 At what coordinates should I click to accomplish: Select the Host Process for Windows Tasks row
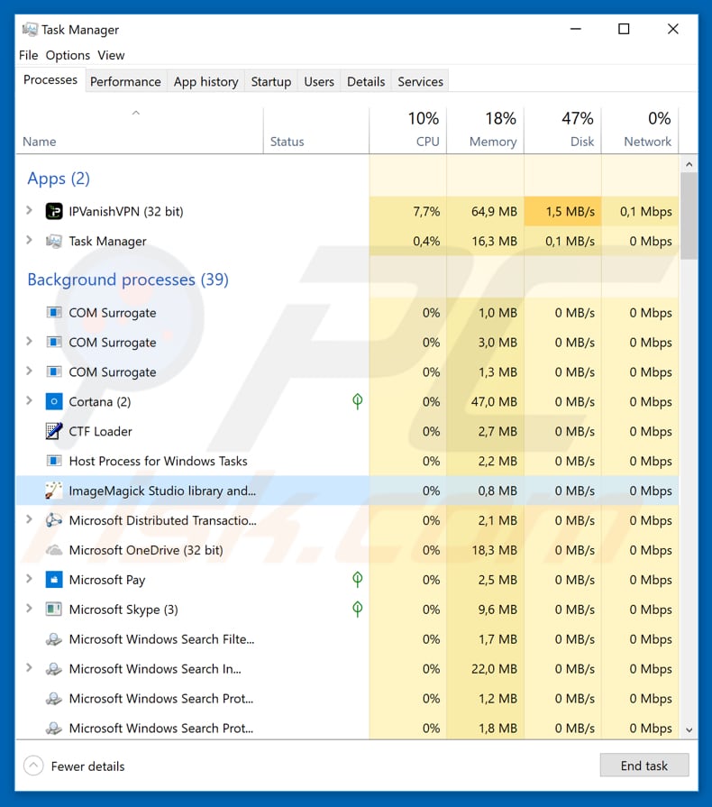click(158, 461)
